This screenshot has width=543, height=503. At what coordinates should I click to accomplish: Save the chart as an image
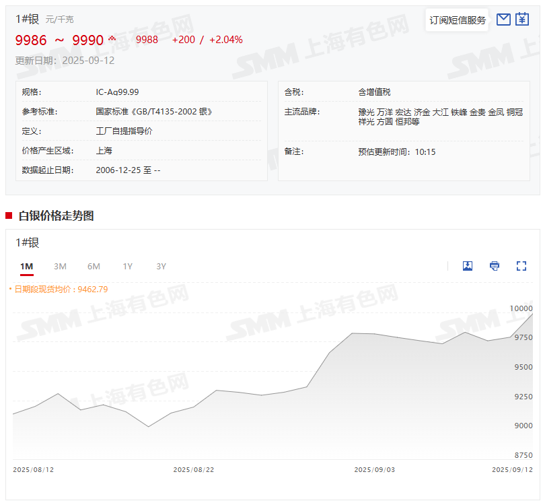pos(468,266)
